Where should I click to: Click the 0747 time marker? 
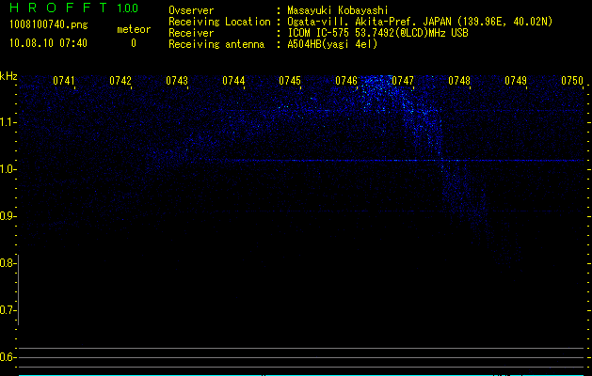tap(403, 81)
